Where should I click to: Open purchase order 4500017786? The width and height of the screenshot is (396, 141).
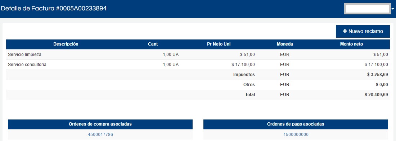100,135
